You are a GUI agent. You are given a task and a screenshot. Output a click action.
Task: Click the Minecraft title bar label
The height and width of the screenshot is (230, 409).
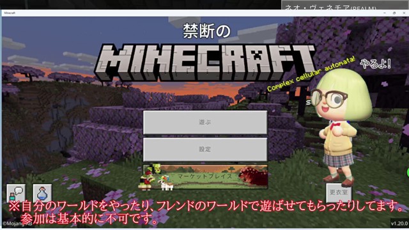tap(10, 13)
